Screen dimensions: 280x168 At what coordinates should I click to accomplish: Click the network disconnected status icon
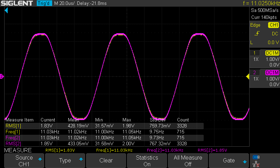pyautogui.click(x=256, y=164)
